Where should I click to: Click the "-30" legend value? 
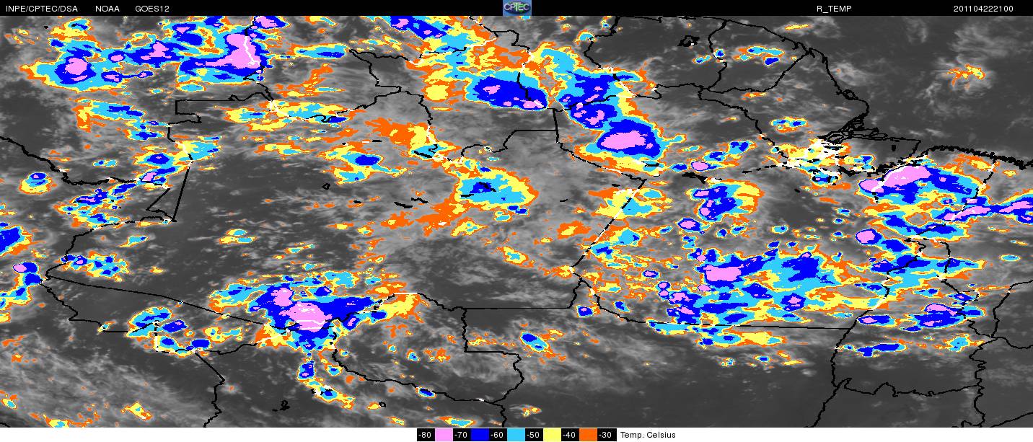[605, 435]
